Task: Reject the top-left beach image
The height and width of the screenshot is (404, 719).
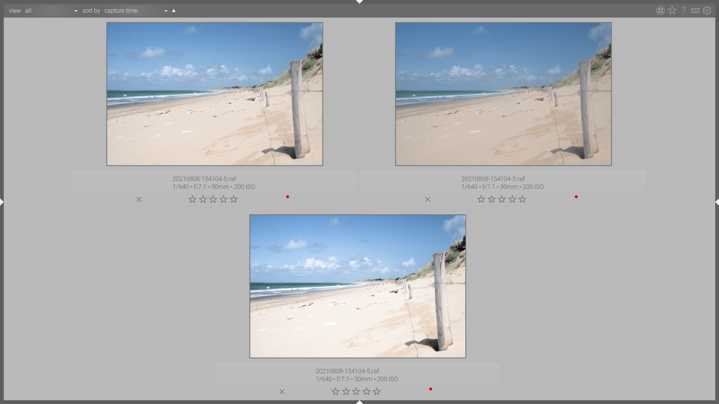Action: point(139,199)
